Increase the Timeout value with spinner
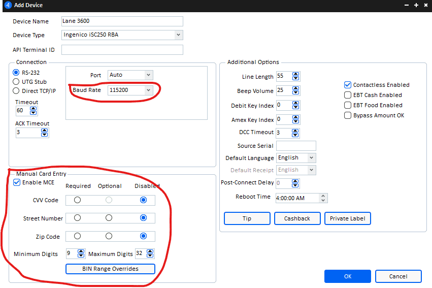Screen dimensions: 432x288 (x=34, y=108)
